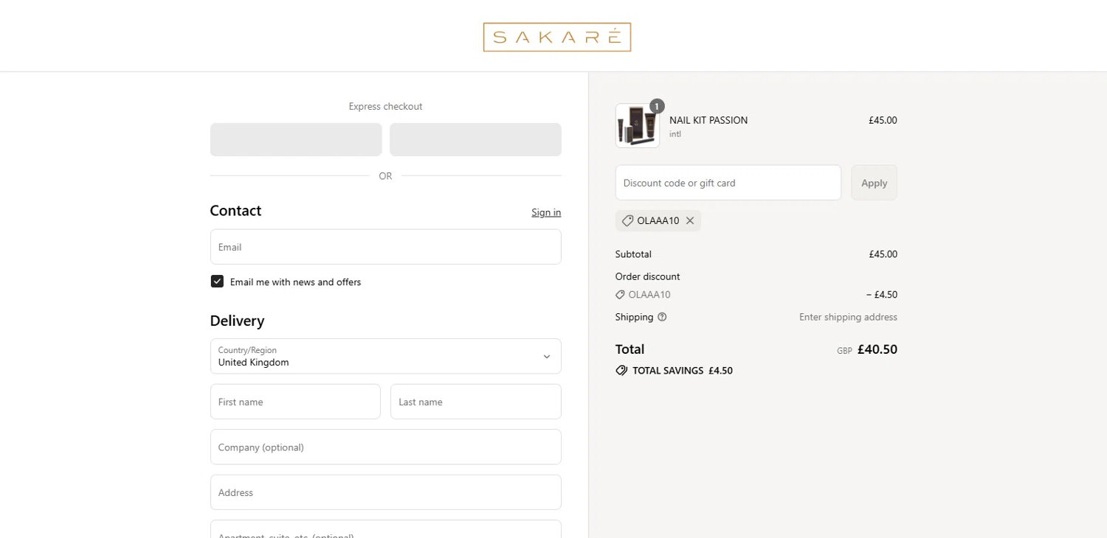This screenshot has height=538, width=1107.
Task: Click the discount tag icon on OLAAA10 chip
Action: (x=627, y=220)
